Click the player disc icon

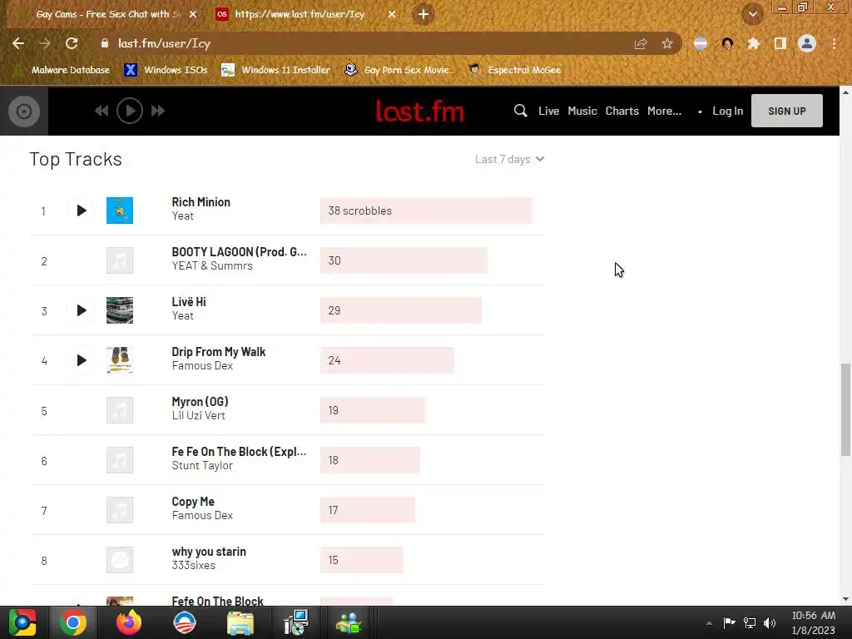pyautogui.click(x=24, y=111)
